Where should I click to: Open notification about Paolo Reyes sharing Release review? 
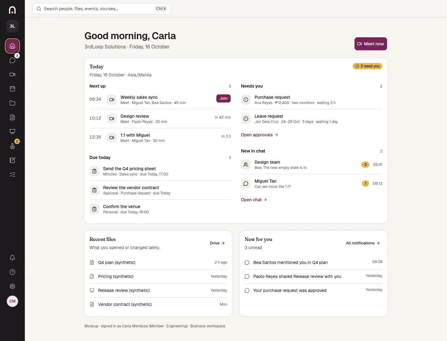[x=314, y=276]
